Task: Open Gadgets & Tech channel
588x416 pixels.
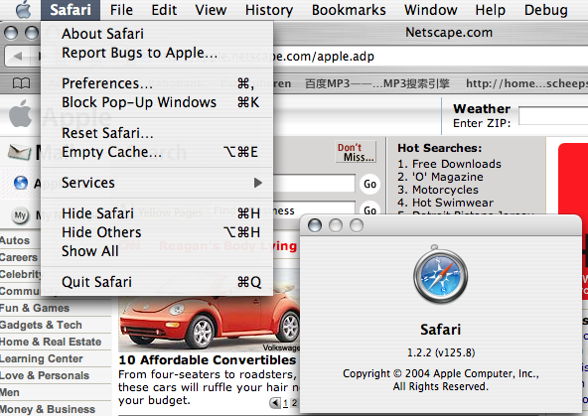Action: (x=41, y=325)
